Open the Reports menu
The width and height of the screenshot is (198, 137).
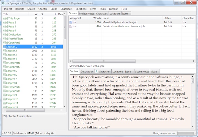(20, 9)
